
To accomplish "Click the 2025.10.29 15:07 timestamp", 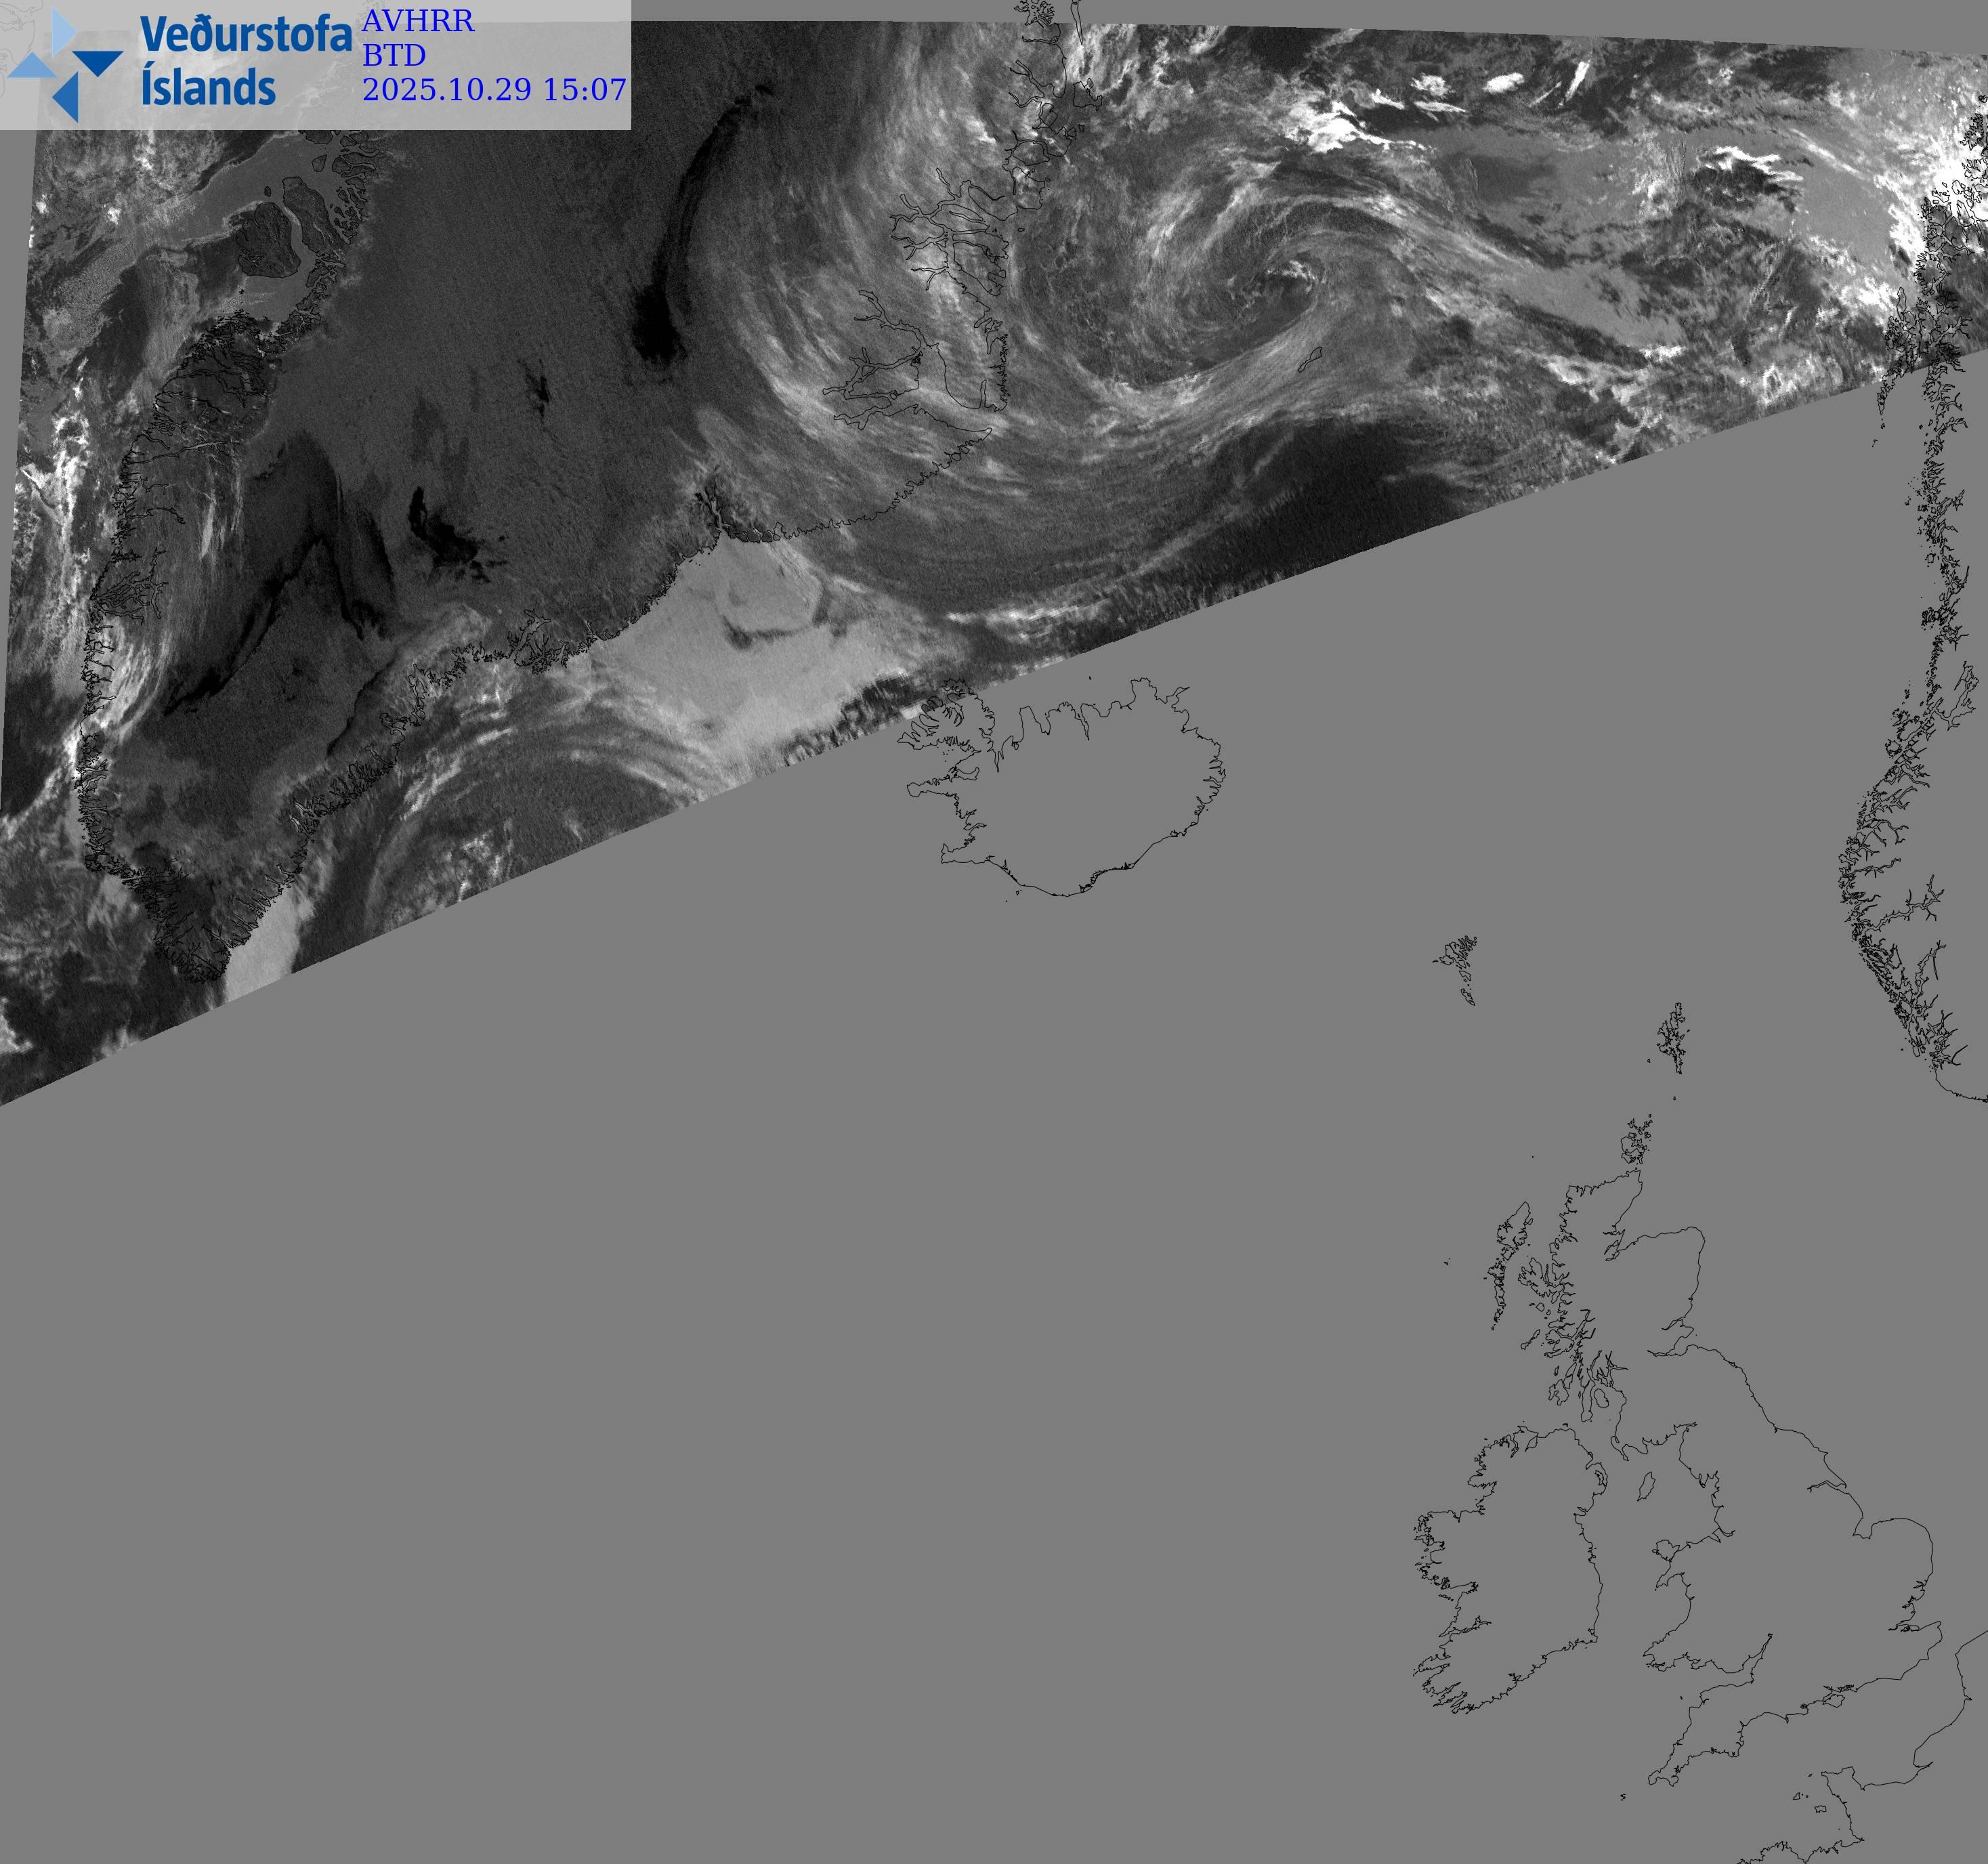I will point(494,89).
